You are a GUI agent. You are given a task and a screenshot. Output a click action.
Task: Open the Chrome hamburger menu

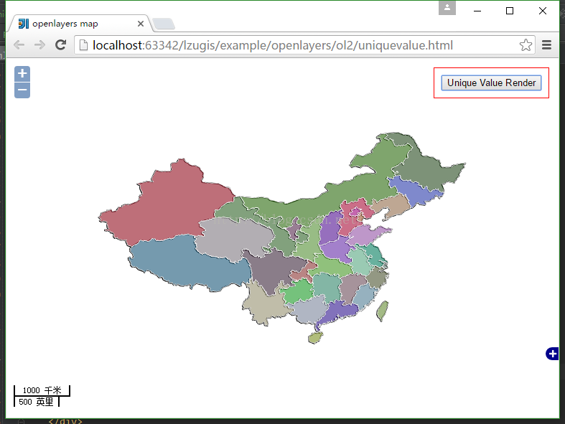click(546, 45)
